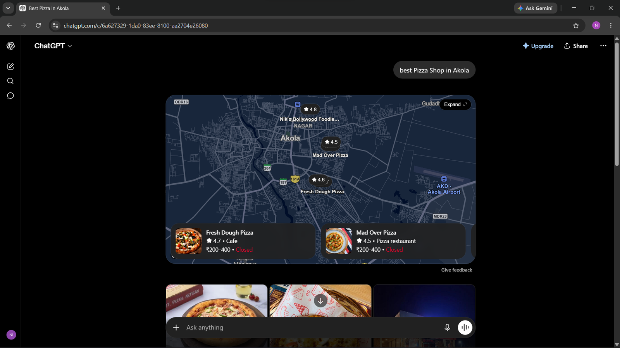
Task: Click the Akola city label on map
Action: coord(290,138)
